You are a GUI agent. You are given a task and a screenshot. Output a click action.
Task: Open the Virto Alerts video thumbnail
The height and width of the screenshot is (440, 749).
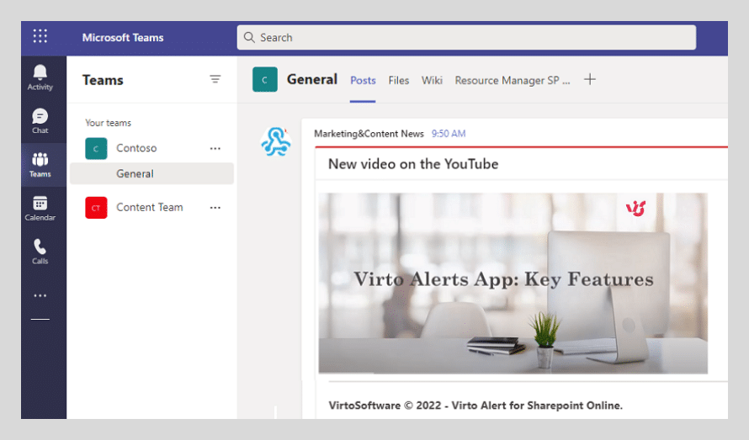pos(513,284)
